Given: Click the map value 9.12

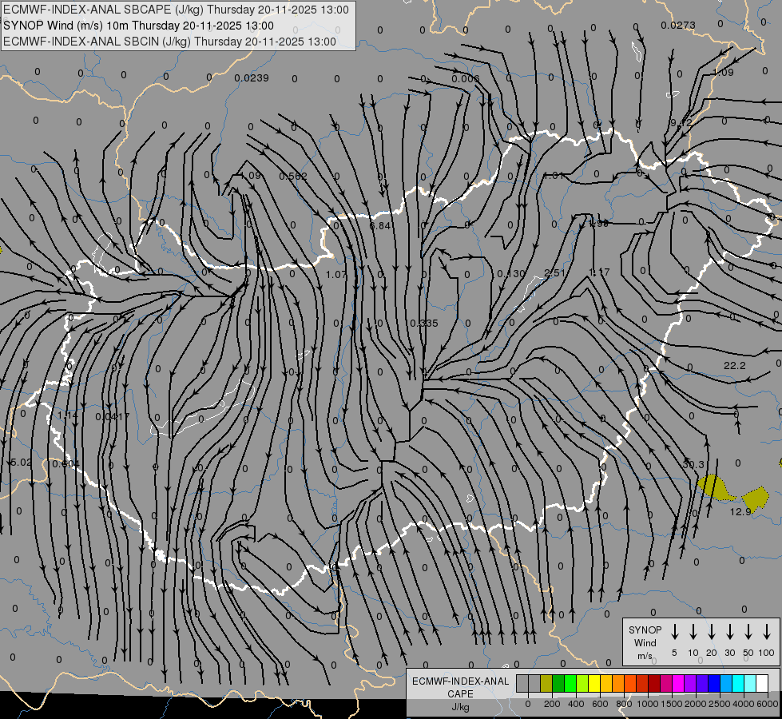Looking at the screenshot, I should (x=681, y=122).
